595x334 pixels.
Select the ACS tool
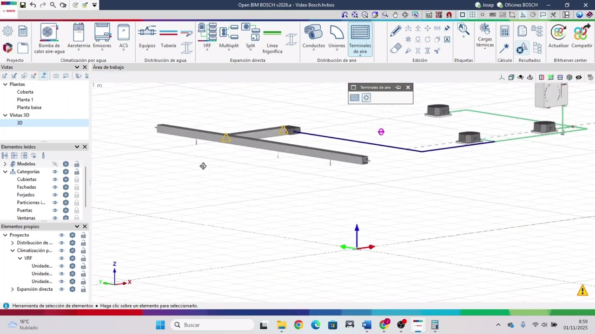(x=123, y=36)
